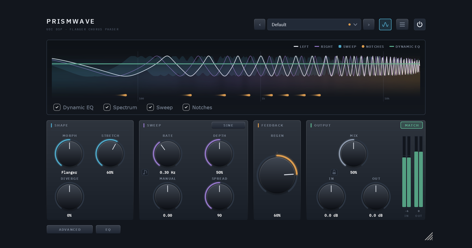Click the IN gain knob
Image resolution: width=472 pixels, height=248 pixels.
tap(331, 196)
